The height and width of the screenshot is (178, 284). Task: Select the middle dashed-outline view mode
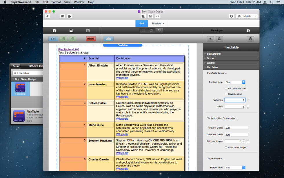[151, 30]
